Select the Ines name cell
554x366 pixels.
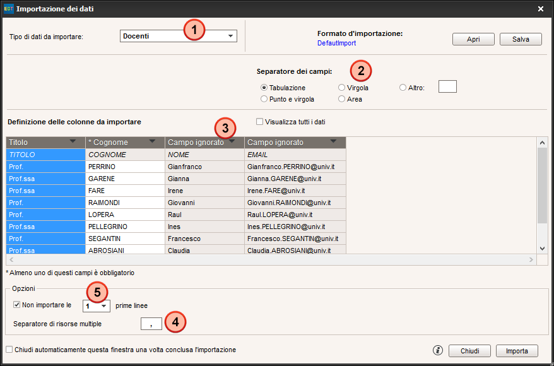pyautogui.click(x=204, y=227)
